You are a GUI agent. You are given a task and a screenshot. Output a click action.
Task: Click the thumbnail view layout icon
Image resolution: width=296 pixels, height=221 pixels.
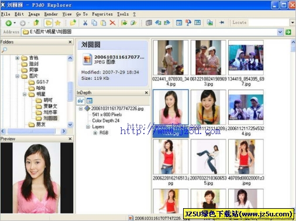[x=179, y=23]
